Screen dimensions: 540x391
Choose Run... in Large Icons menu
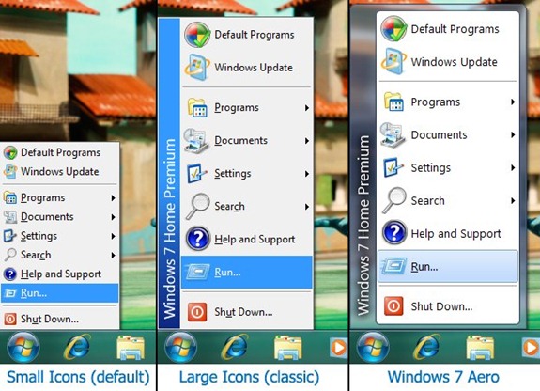click(247, 272)
